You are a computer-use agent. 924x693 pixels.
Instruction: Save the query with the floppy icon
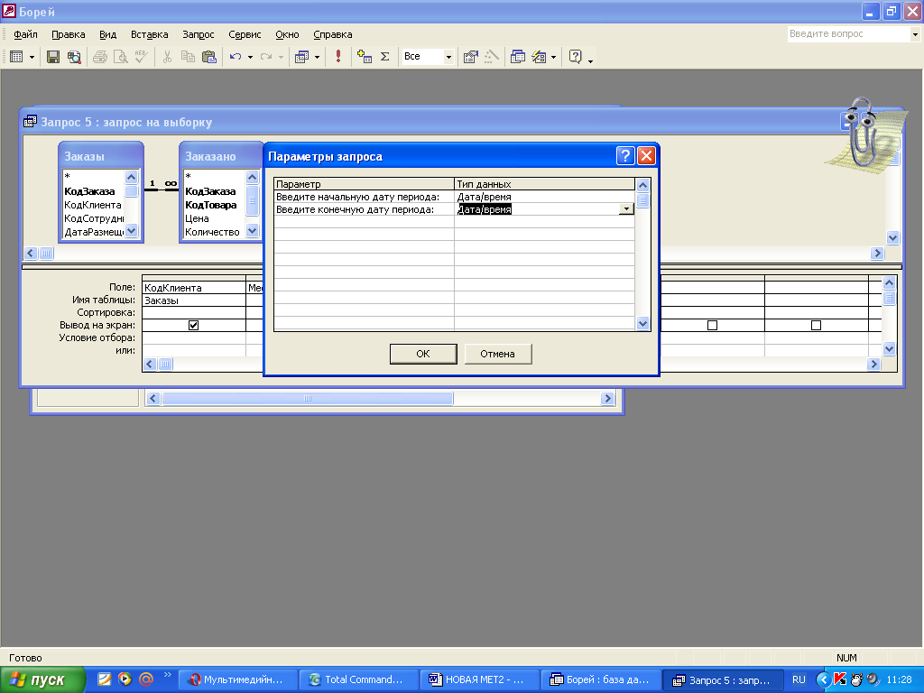[53, 57]
